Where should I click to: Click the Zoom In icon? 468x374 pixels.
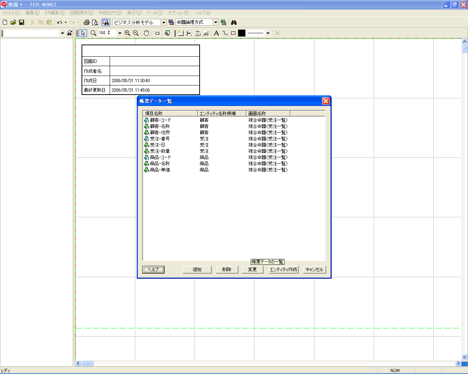(x=127, y=33)
